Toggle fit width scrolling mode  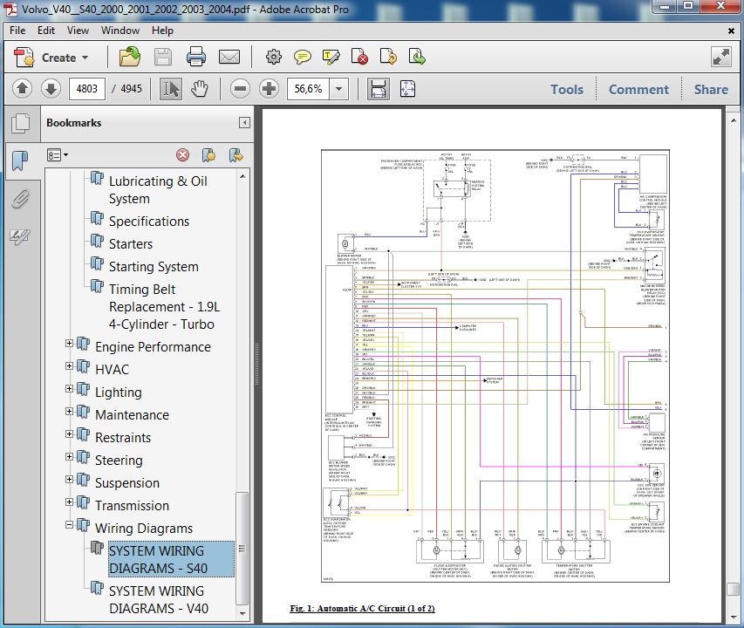click(379, 89)
